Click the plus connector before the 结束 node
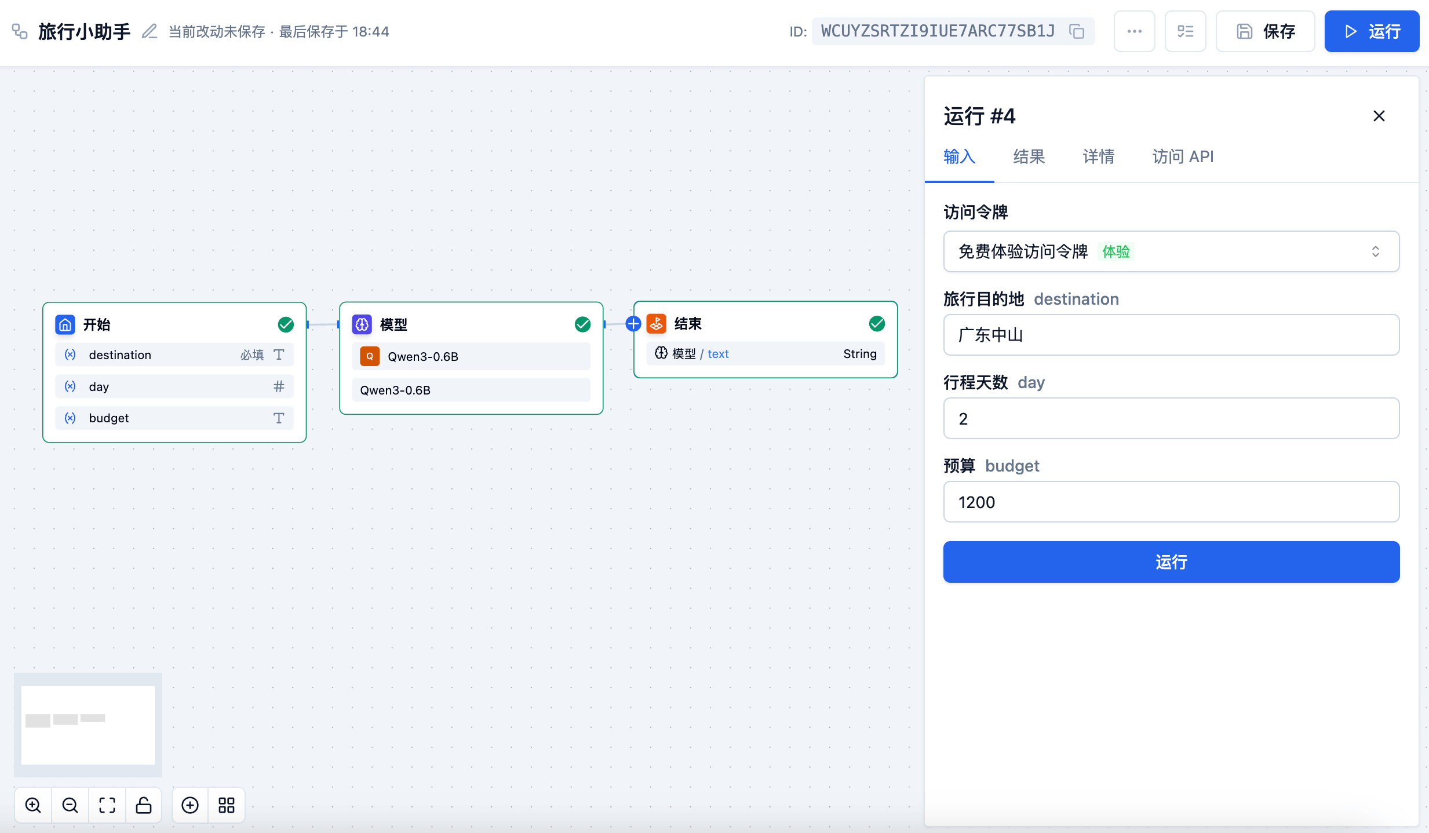Viewport: 1429px width, 833px height. (x=633, y=324)
